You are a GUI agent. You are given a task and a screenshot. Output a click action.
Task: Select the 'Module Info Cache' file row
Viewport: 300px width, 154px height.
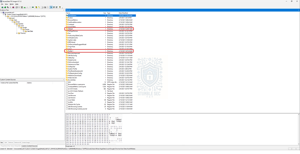tap(100, 104)
